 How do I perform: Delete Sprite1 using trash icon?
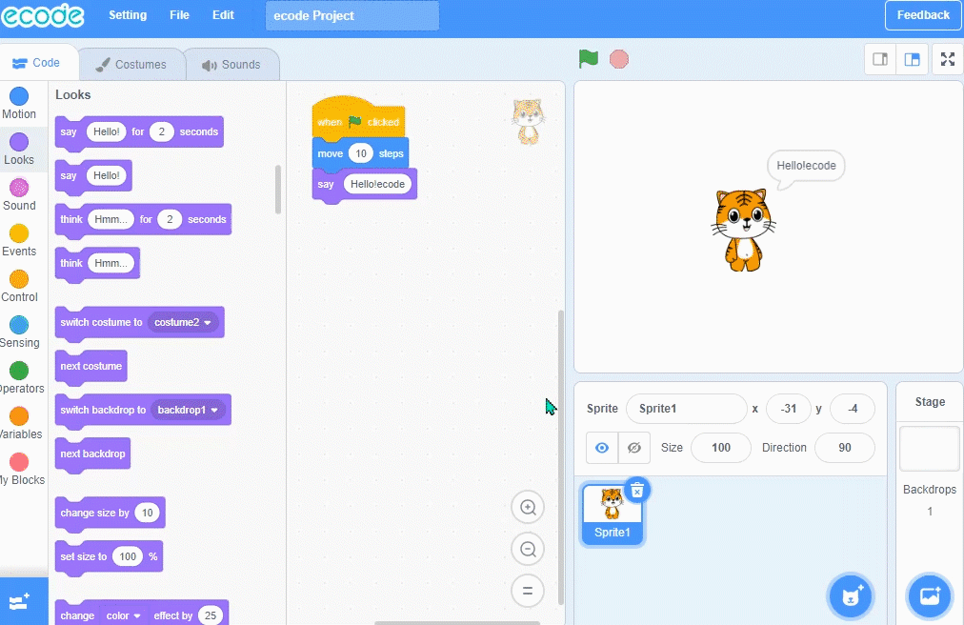click(637, 491)
